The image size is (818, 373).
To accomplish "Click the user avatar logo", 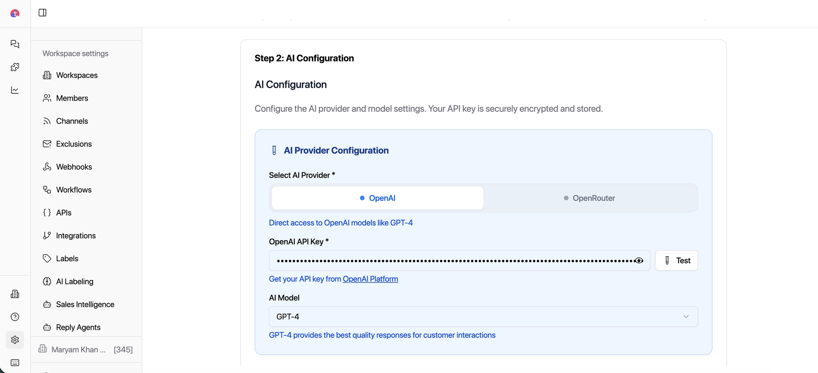I will coord(15,14).
